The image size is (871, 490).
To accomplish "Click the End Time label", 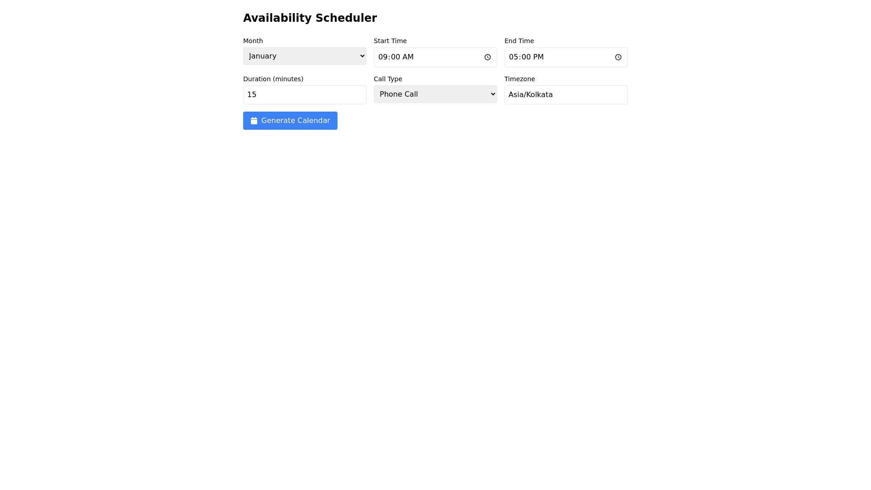I will (x=519, y=41).
